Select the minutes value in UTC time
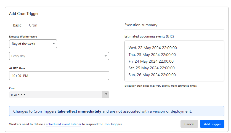 pyautogui.click(x=19, y=76)
